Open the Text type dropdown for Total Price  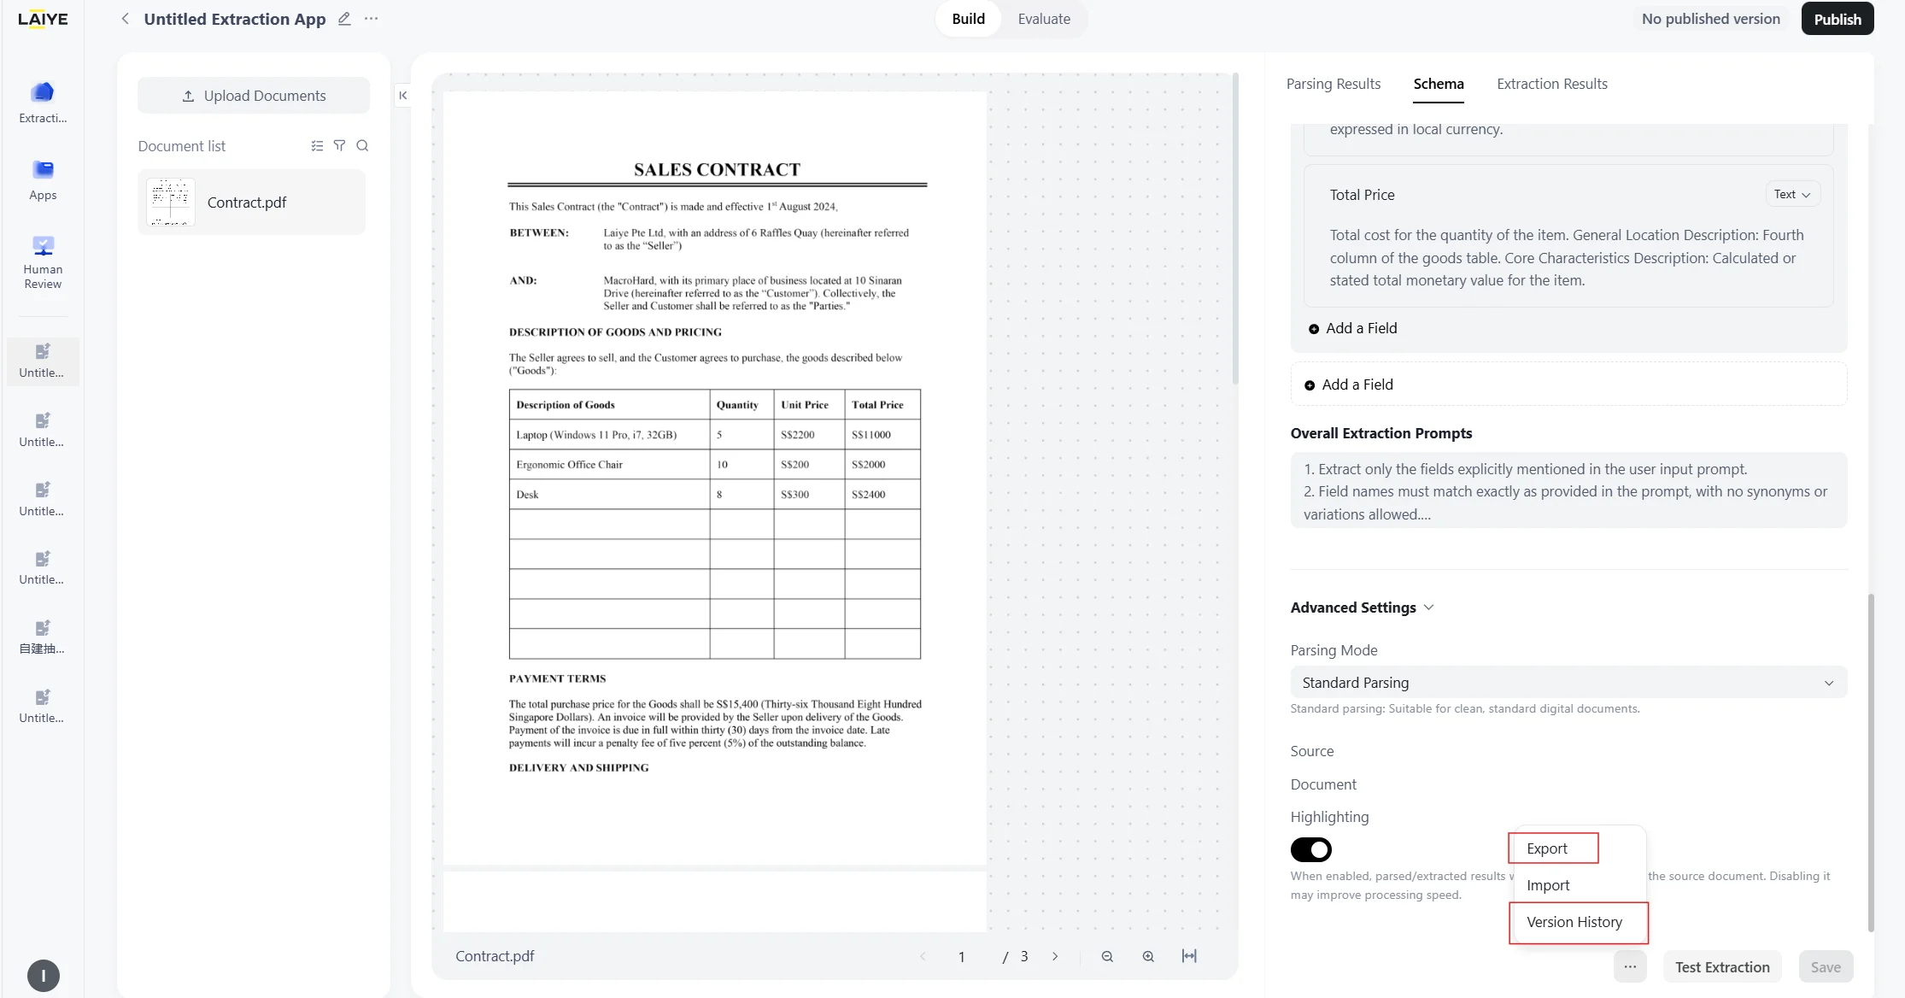point(1792,195)
